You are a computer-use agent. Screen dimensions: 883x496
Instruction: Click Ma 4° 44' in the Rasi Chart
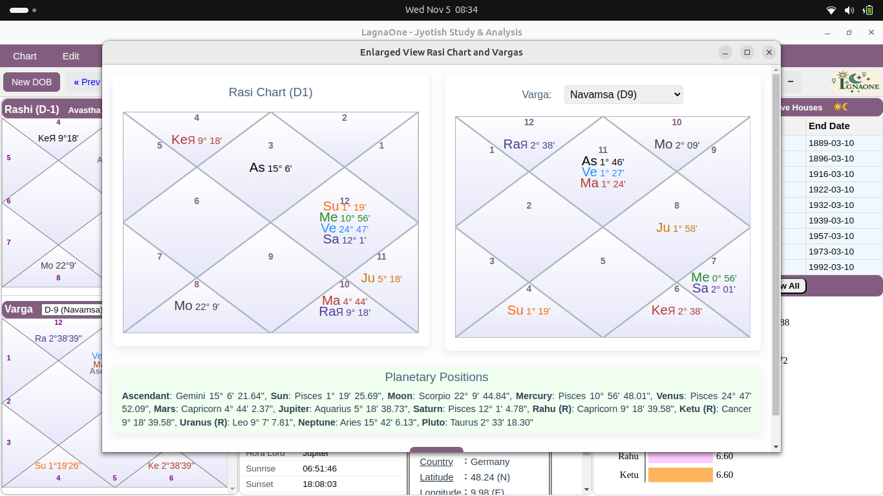345,301
